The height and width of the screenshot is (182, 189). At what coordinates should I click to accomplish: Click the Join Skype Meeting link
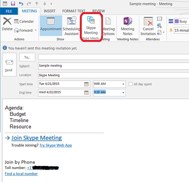click(36, 138)
